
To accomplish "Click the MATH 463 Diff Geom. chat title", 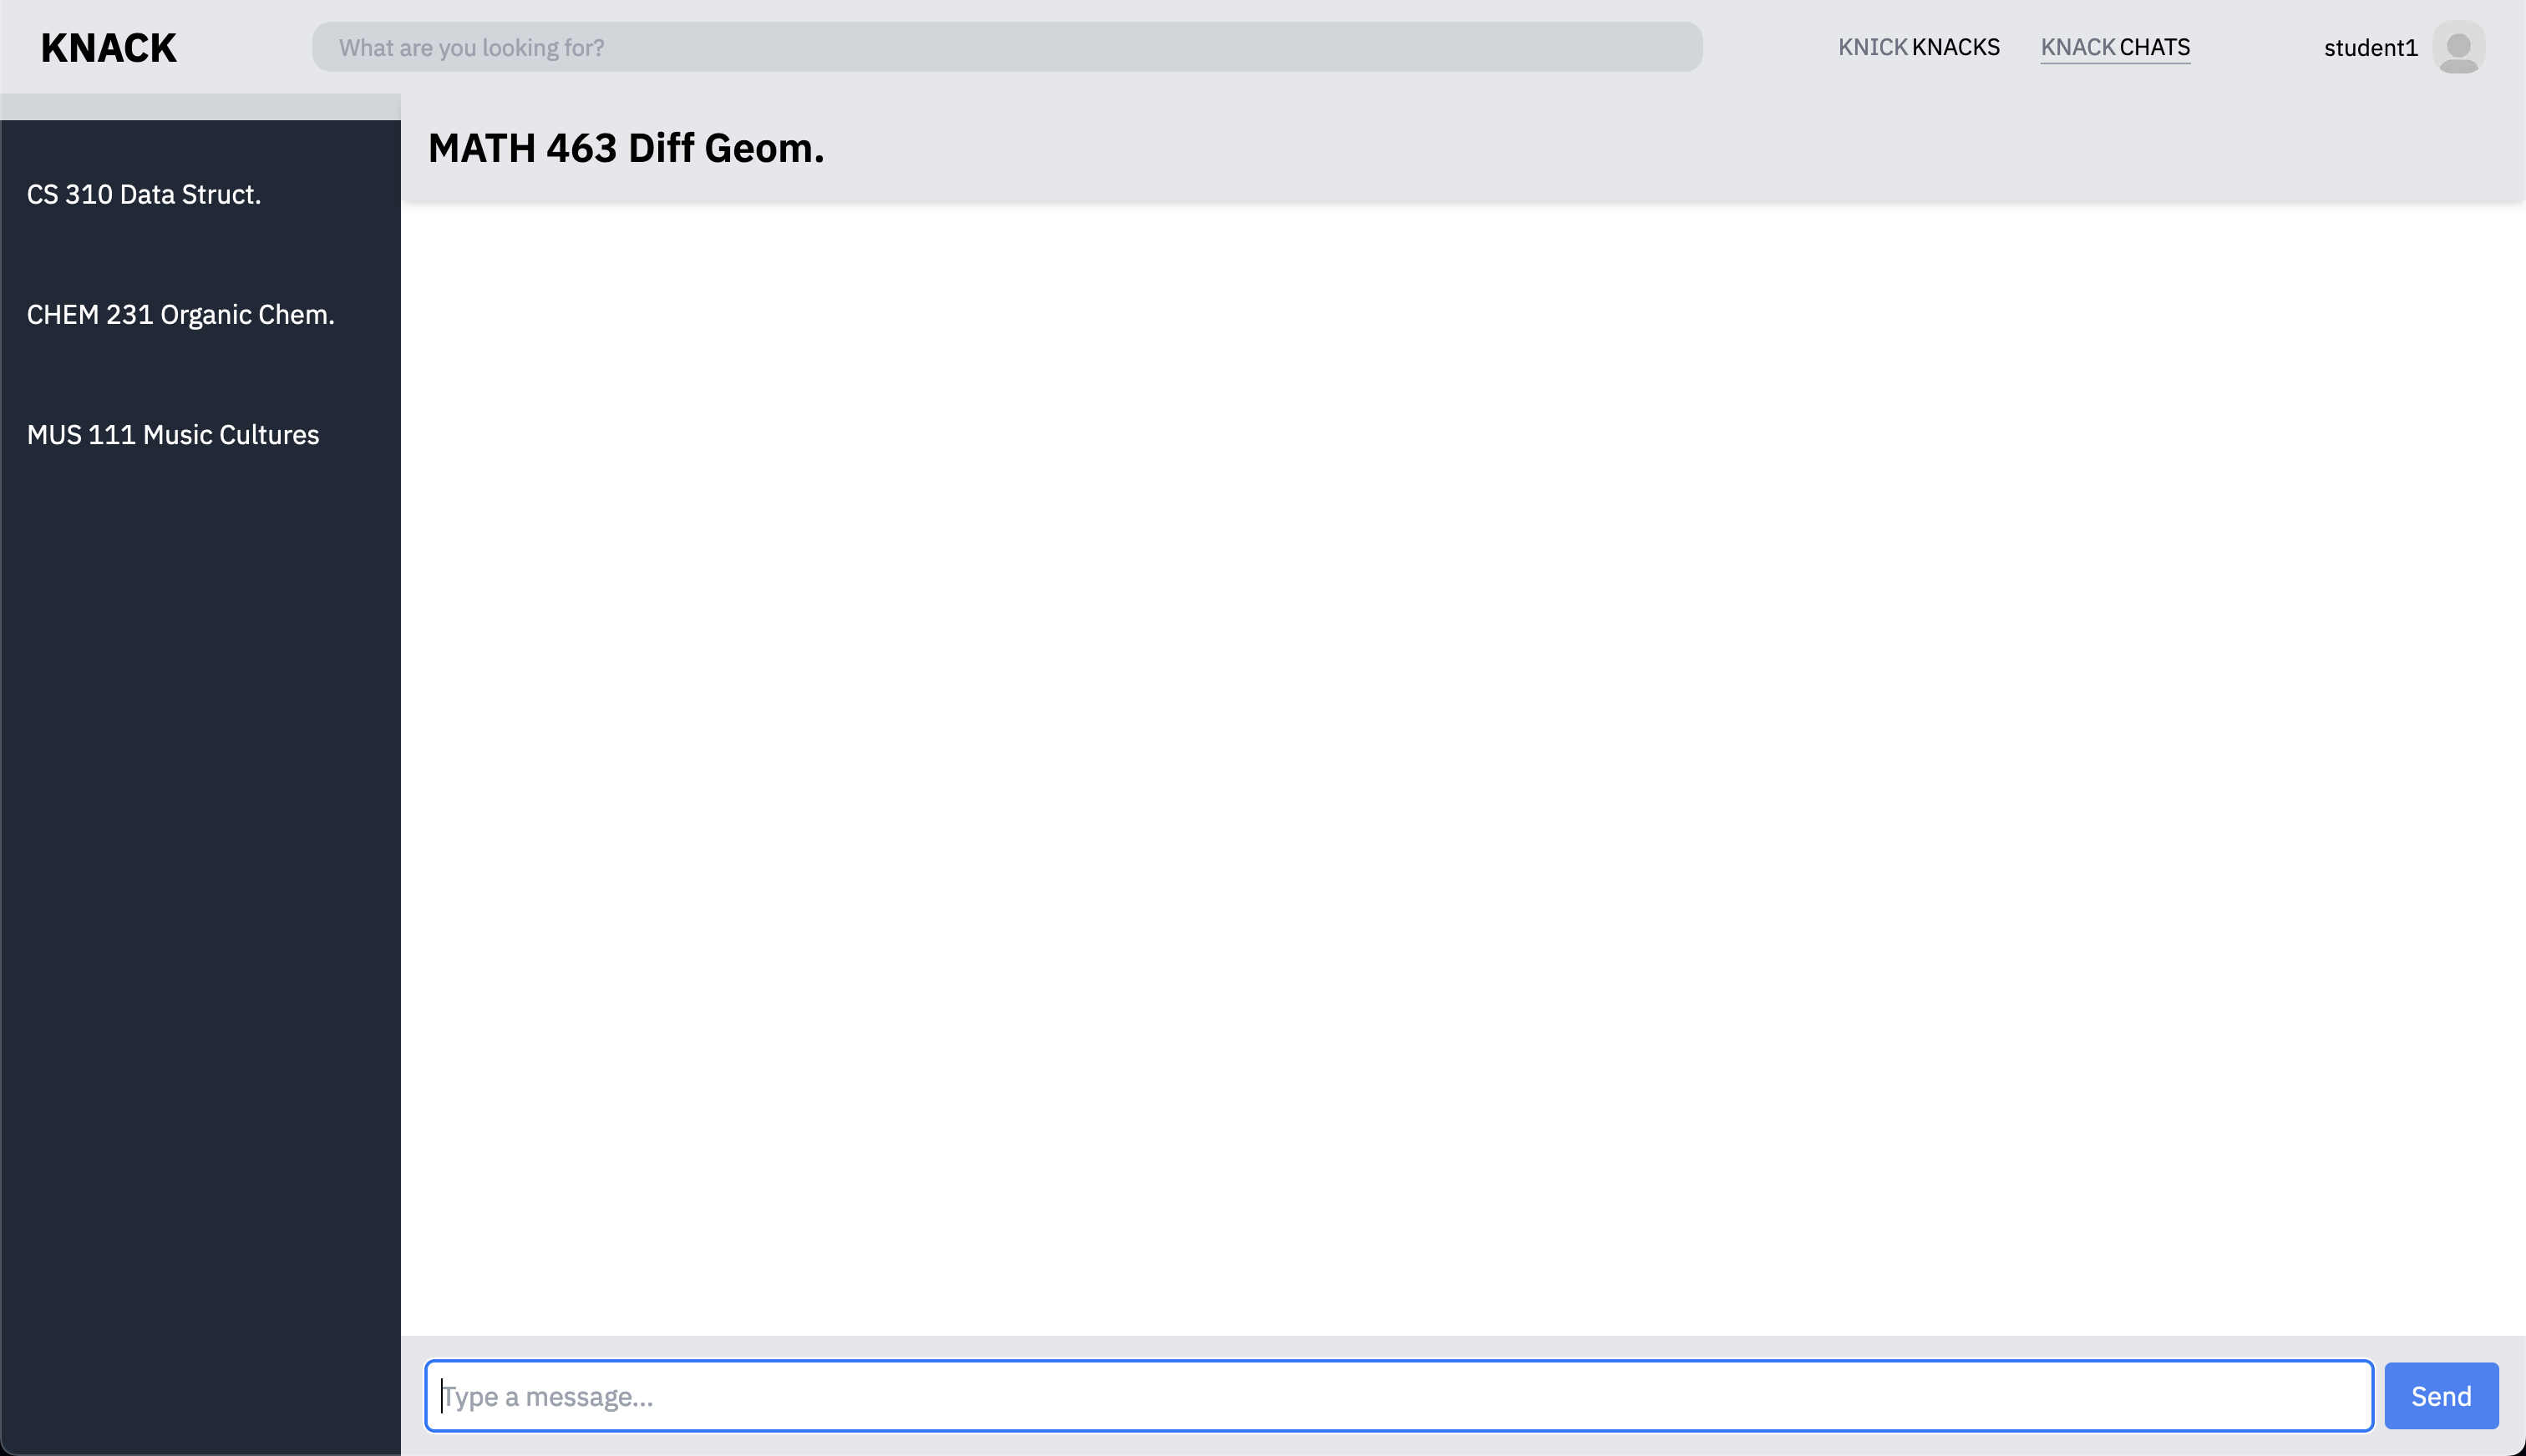I will pos(626,148).
